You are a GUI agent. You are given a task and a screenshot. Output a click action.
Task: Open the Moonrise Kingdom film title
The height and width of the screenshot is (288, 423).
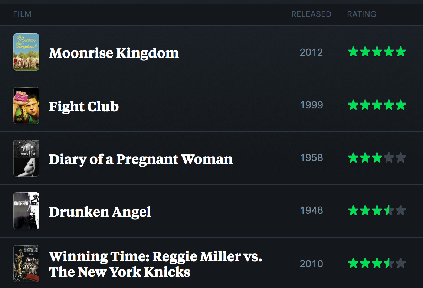pyautogui.click(x=114, y=53)
